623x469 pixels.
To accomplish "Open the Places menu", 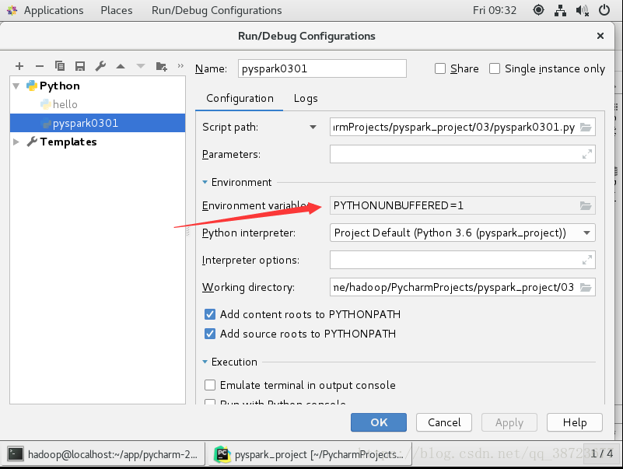I will click(117, 10).
